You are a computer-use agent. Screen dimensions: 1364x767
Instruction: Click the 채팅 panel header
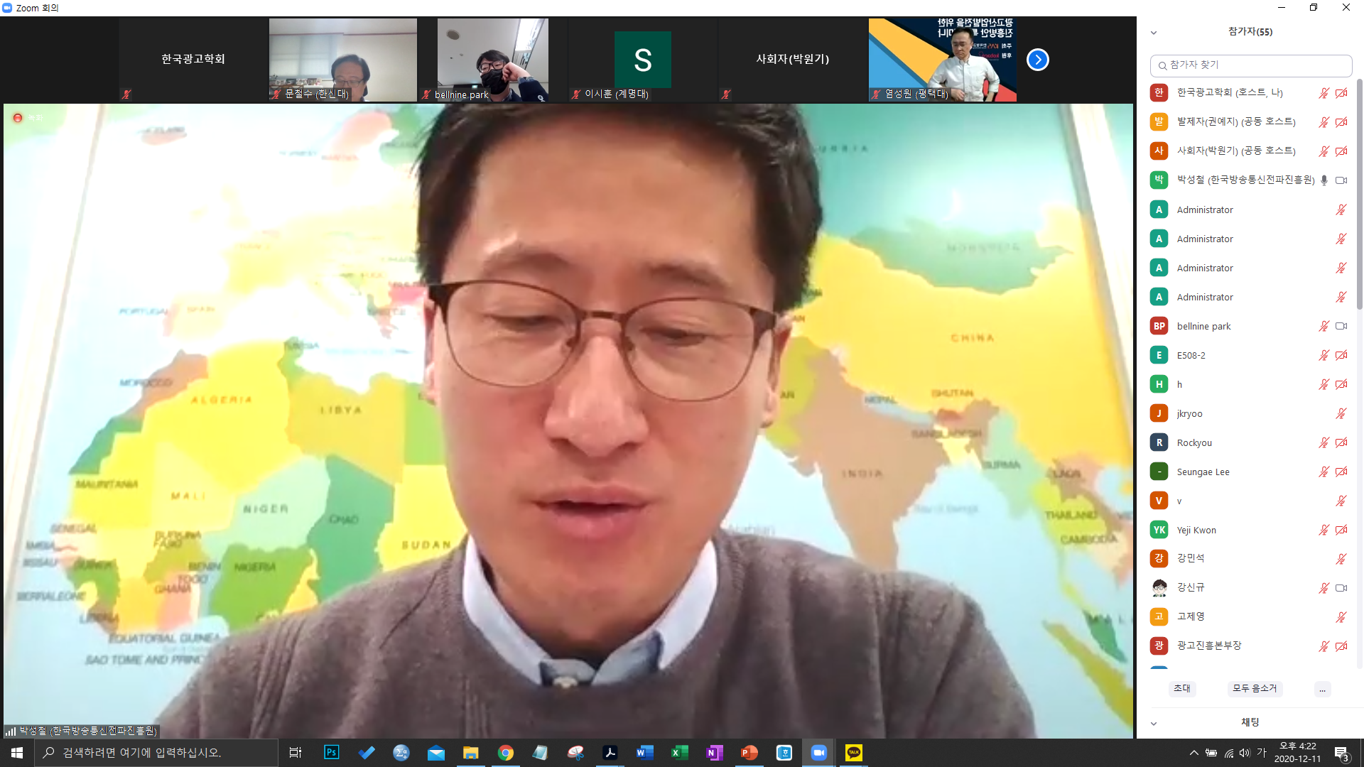pos(1250,722)
